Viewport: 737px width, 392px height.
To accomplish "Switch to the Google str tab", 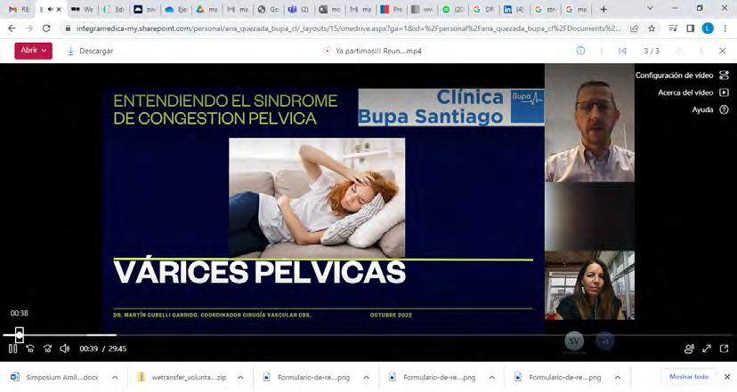I will [x=545, y=10].
